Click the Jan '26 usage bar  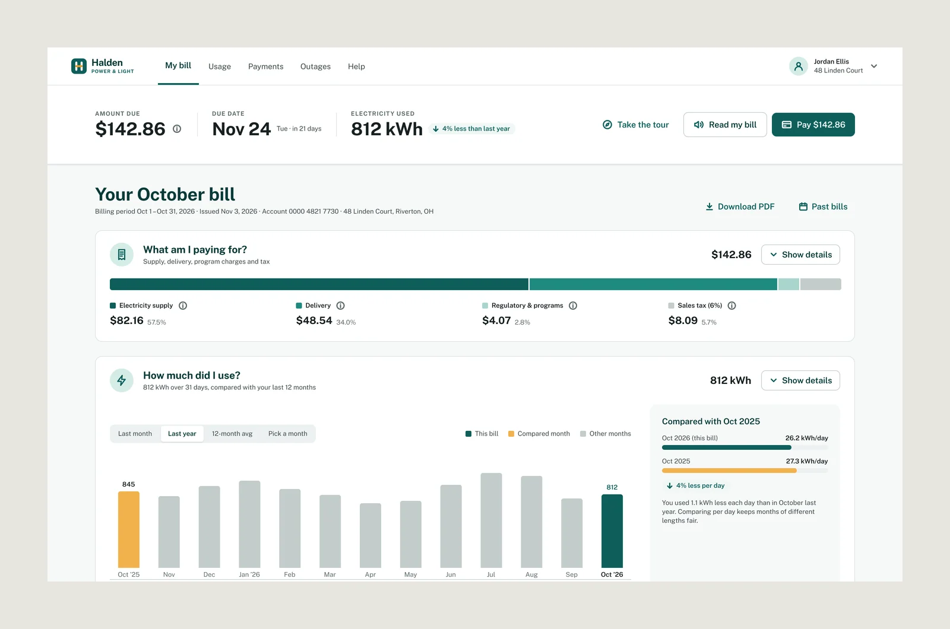tap(249, 524)
